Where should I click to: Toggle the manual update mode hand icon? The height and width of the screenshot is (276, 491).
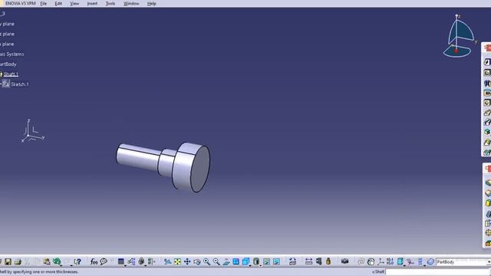(371, 261)
